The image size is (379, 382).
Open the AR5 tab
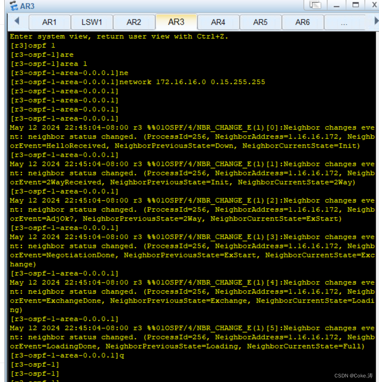pyautogui.click(x=260, y=22)
